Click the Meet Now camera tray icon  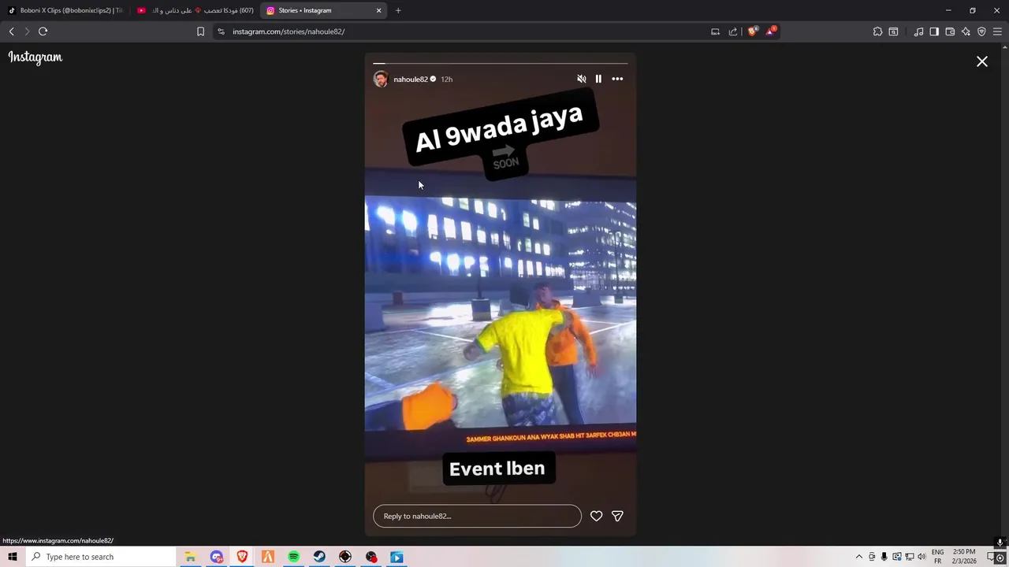(x=872, y=557)
